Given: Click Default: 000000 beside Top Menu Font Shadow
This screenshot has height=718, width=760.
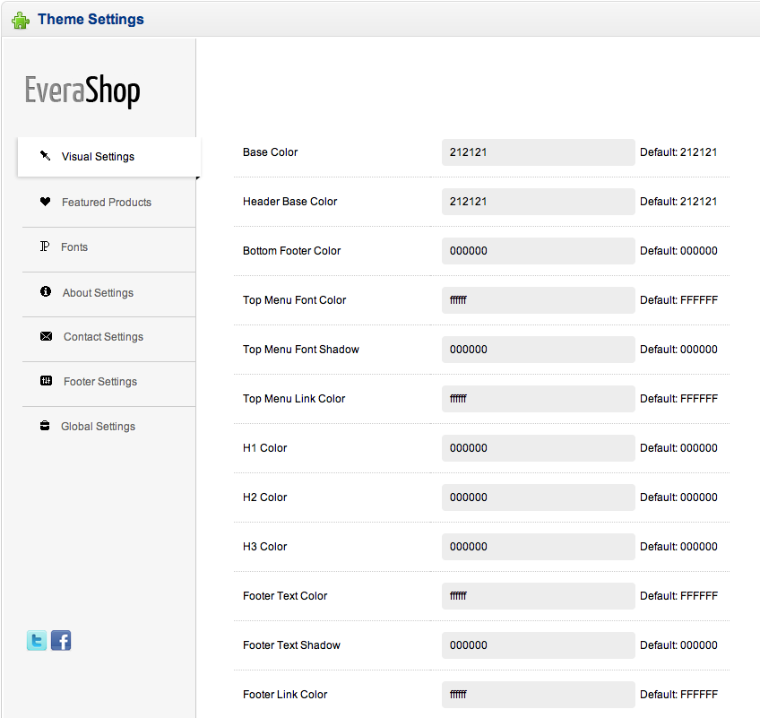Looking at the screenshot, I should pos(678,350).
